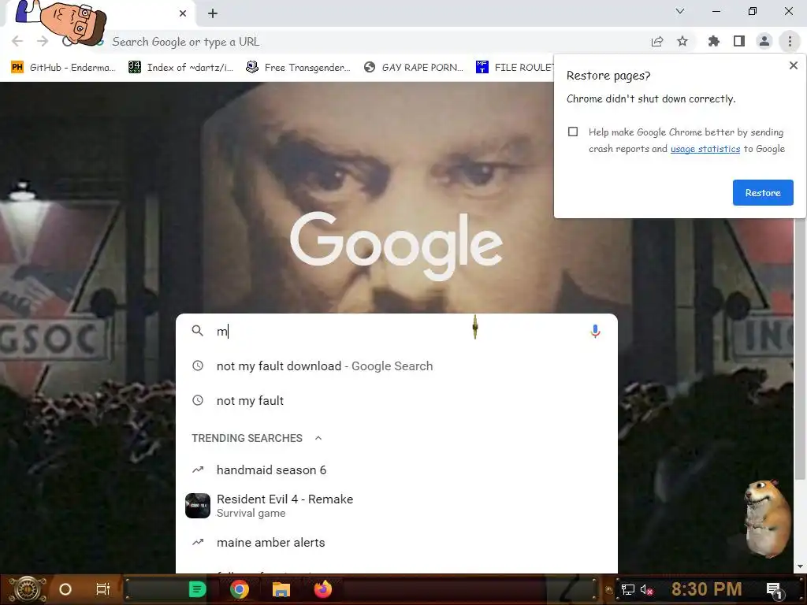Open a new Chrome tab with plus button
The width and height of the screenshot is (807, 605).
click(213, 13)
